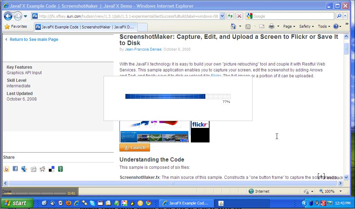Follow the Return to See main Page link
The width and height of the screenshot is (355, 209).
(34, 40)
